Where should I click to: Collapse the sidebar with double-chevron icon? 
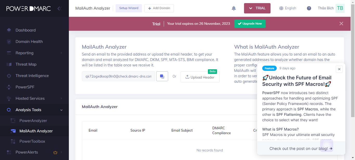[60, 9]
